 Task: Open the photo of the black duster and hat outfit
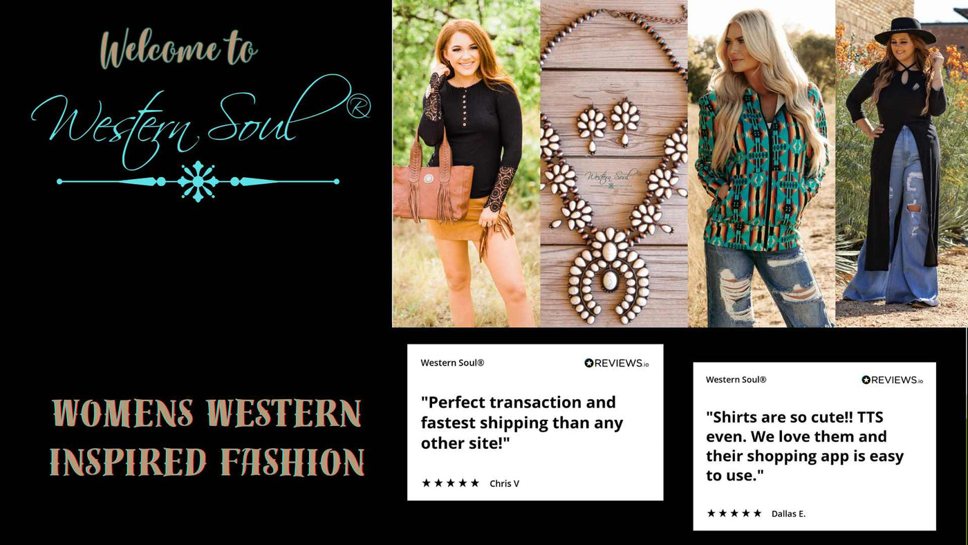tap(902, 163)
